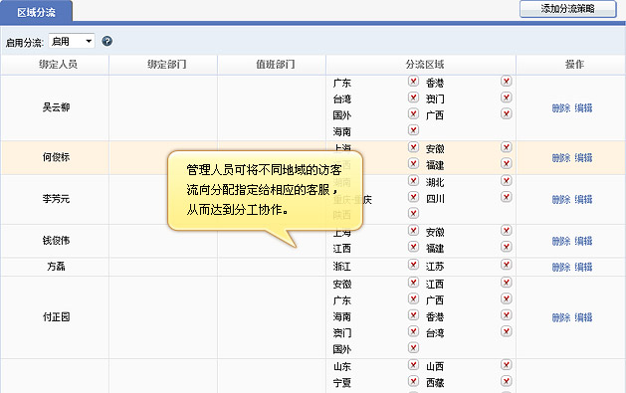Remove 台湾 region in 吴云卿's row
This screenshot has width=626, height=393.
[x=413, y=98]
